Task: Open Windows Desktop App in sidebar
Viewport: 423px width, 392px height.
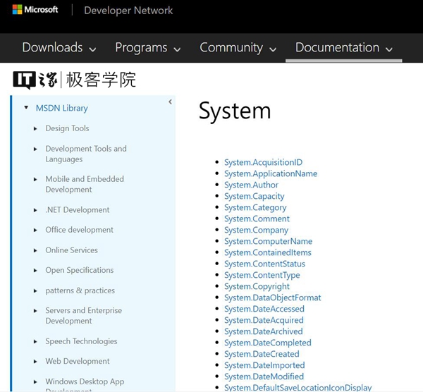Action: tap(85, 384)
